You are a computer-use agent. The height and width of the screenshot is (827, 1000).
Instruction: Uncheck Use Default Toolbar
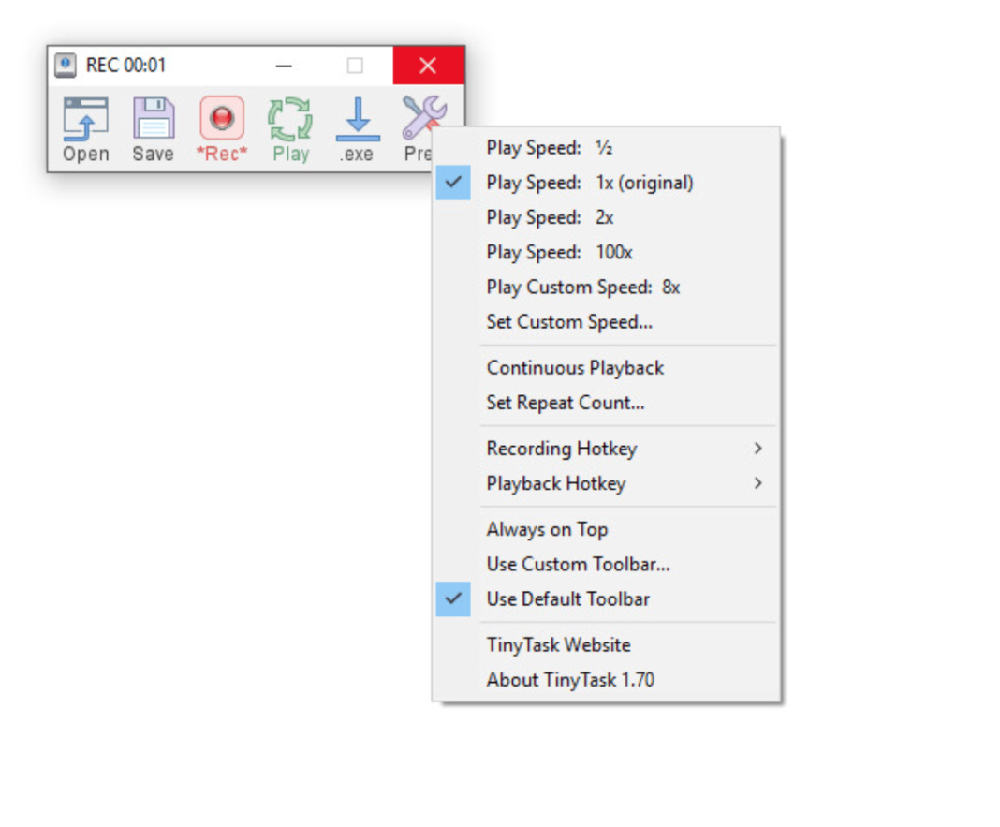point(569,598)
